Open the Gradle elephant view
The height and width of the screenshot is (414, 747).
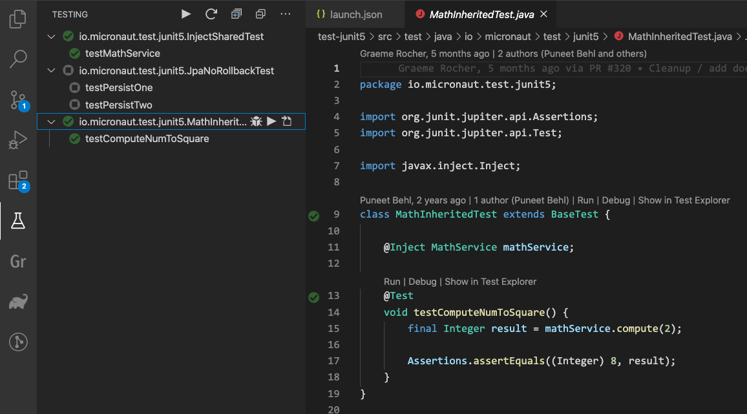click(x=18, y=302)
